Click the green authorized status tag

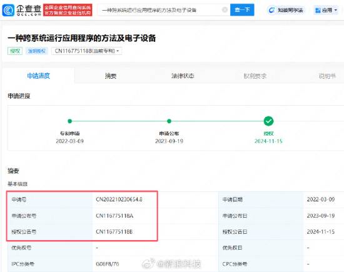pyautogui.click(x=15, y=51)
